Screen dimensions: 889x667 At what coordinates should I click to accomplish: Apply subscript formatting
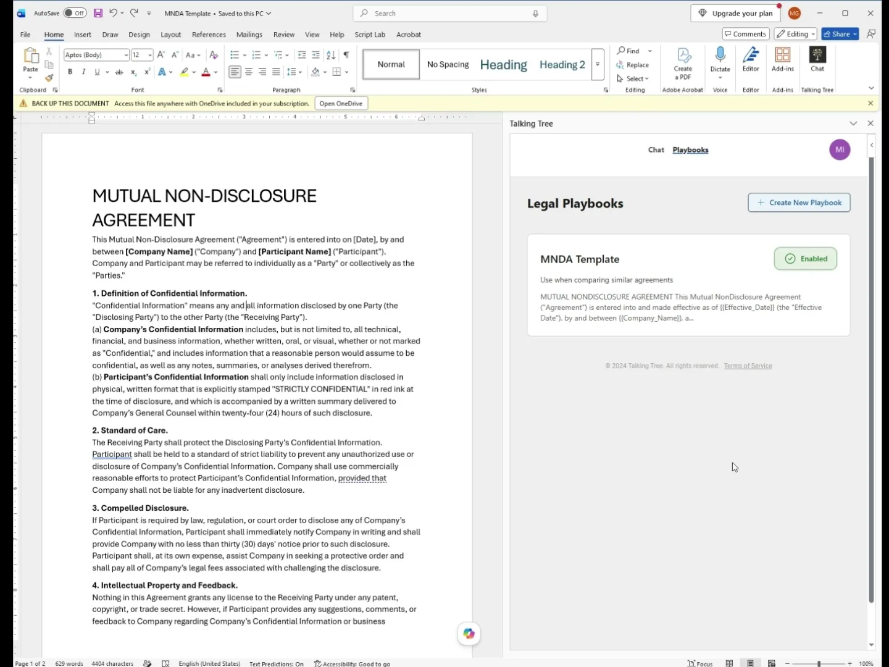tap(133, 72)
